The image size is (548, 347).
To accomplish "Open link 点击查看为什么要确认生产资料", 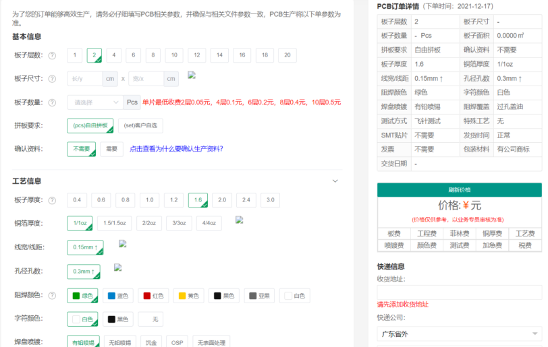I will (176, 149).
